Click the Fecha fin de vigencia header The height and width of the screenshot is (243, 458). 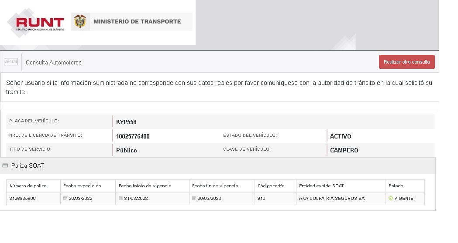click(215, 186)
